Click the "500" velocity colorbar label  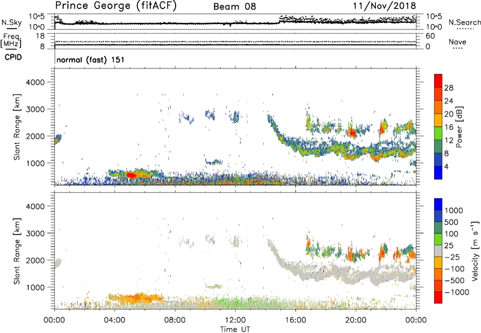[452, 222]
